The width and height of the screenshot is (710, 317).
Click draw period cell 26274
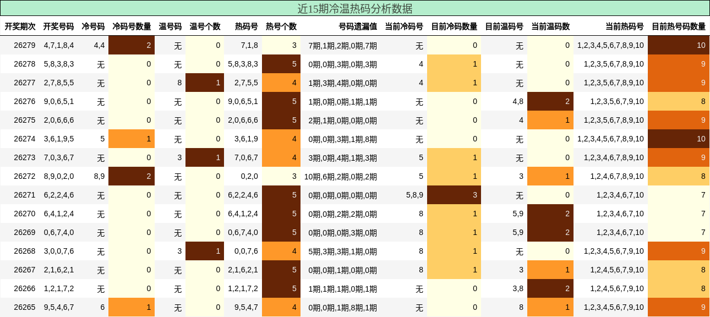[25, 139]
